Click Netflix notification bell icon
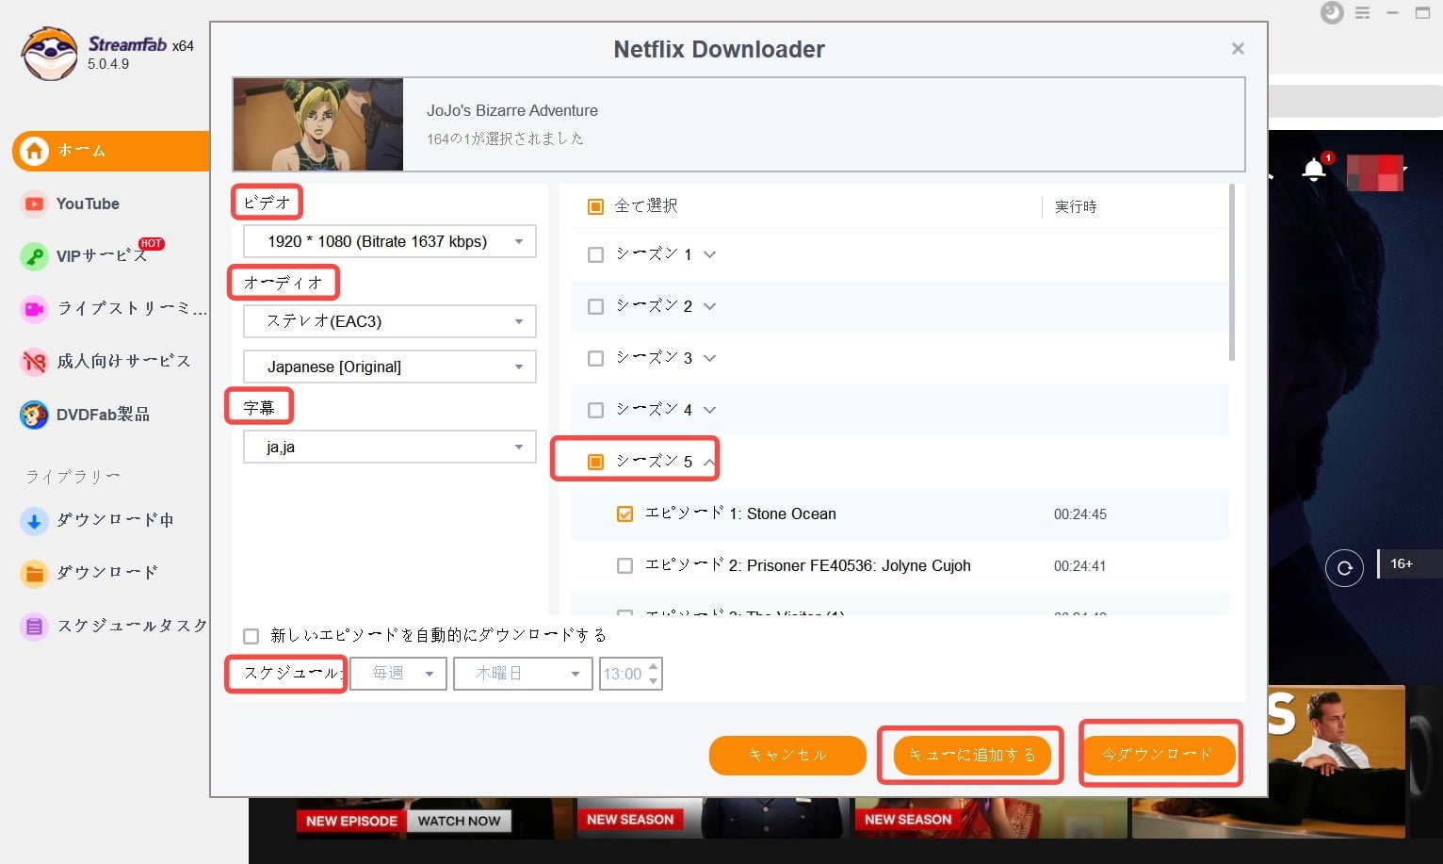The height and width of the screenshot is (864, 1443). [1314, 170]
